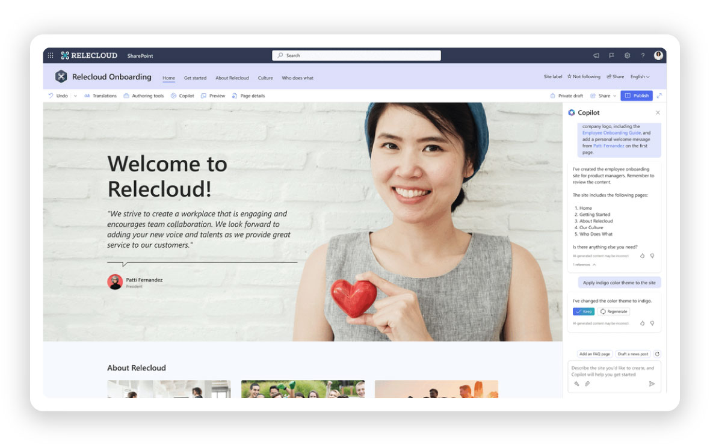Click the flag icon in the header
This screenshot has width=710, height=445.
tap(612, 55)
